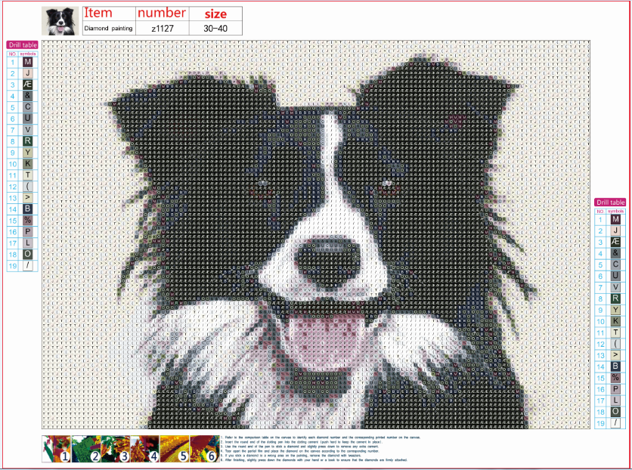This screenshot has height=470, width=632.
Task: Select the V swatch in right drill table
Action: 615,287
